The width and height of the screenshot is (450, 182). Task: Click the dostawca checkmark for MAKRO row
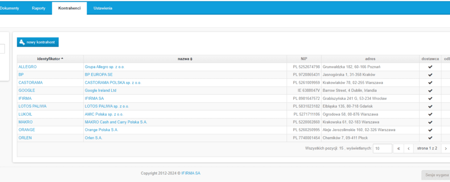pos(430,122)
